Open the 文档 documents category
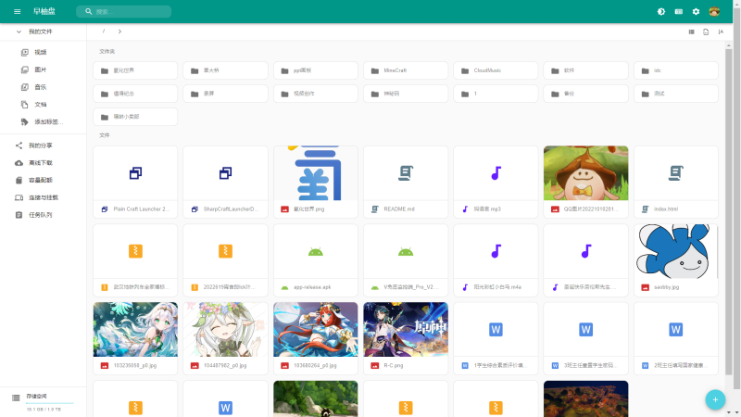The width and height of the screenshot is (741, 417). (x=43, y=105)
